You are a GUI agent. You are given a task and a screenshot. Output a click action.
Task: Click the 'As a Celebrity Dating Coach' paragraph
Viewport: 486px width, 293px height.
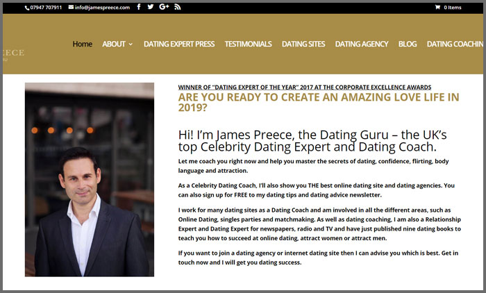tap(316, 190)
